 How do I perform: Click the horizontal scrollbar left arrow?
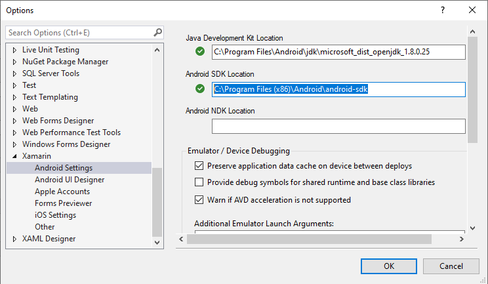pos(181,239)
